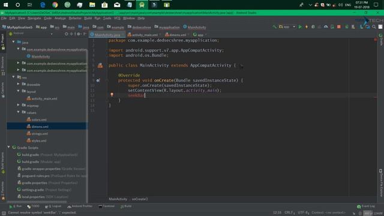This screenshot has height=216, width=384.
Task: Open the Build menu
Action: [x=88, y=19]
